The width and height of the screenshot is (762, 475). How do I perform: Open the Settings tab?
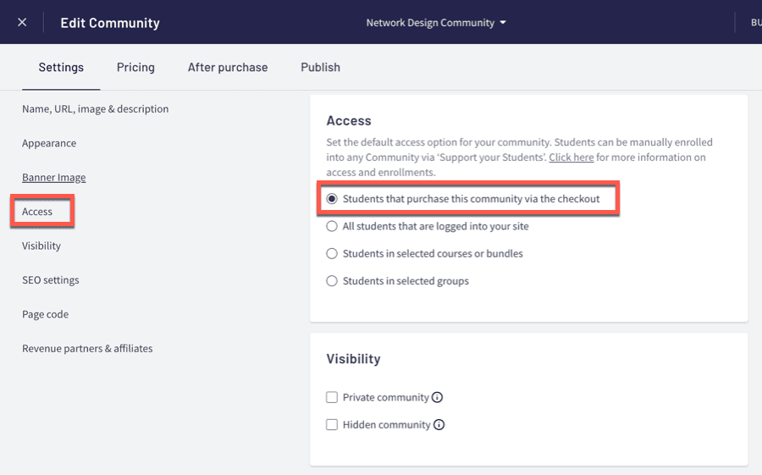pos(61,67)
